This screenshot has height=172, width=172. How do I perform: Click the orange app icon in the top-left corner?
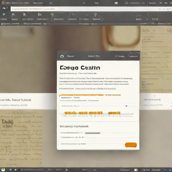click(3, 3)
